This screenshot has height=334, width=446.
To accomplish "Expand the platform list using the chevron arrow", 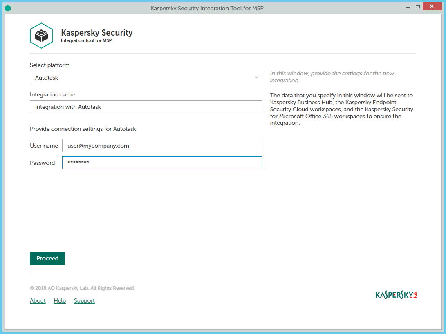I will coord(257,78).
